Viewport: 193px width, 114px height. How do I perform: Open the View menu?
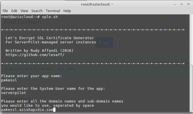(24, 11)
